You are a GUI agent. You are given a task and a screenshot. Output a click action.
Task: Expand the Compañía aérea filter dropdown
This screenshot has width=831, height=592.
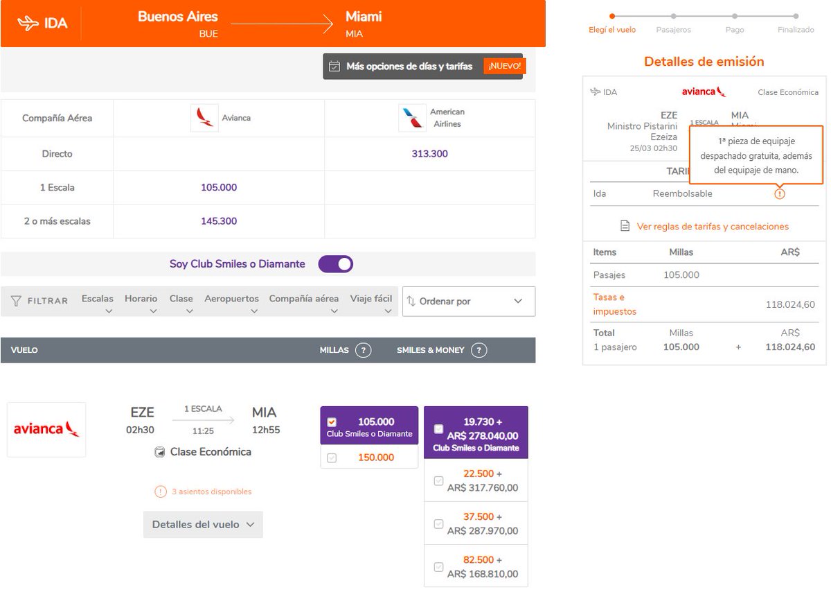click(x=304, y=303)
